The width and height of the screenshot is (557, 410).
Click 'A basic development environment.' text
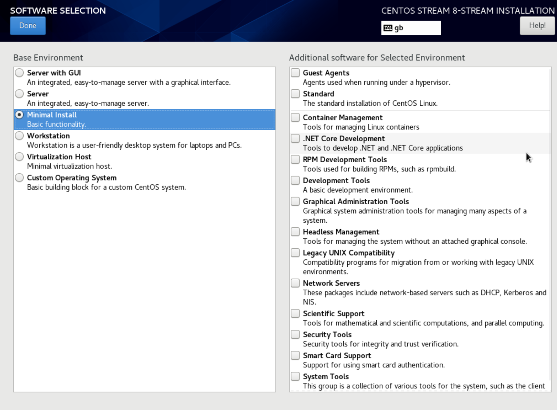click(358, 190)
